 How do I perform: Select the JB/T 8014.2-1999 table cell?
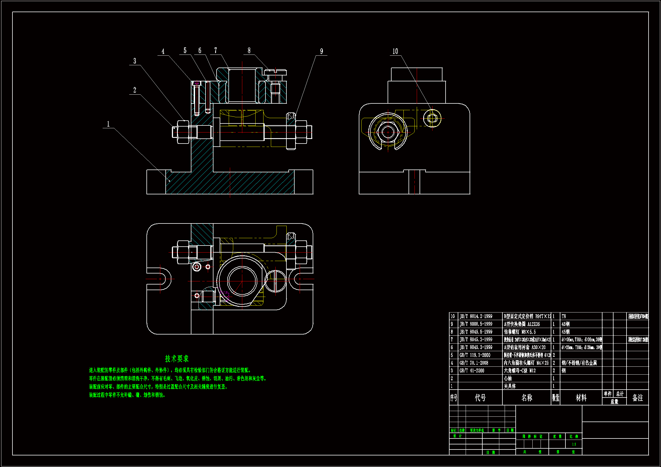(476, 316)
